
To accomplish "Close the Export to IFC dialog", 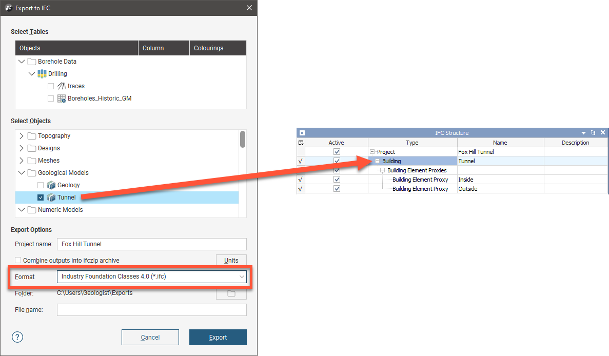I will pos(249,8).
